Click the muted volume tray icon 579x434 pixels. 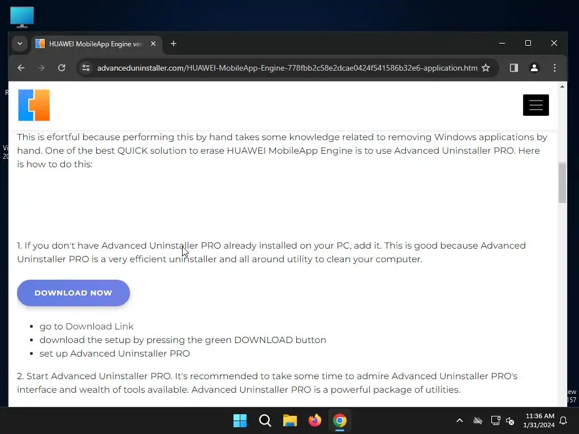[x=511, y=420]
